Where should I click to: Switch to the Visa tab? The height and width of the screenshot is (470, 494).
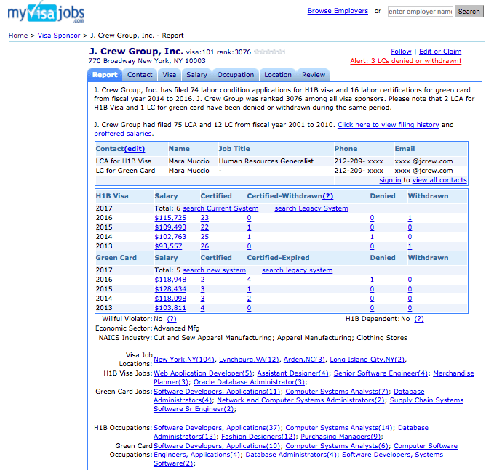coord(170,75)
